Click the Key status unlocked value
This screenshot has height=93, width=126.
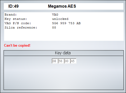(60, 19)
